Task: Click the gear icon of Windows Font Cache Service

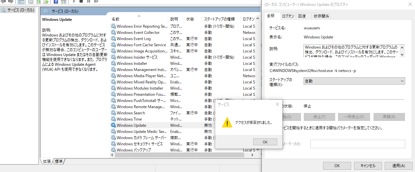Action: coord(113,45)
